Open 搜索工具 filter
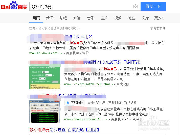The image size is (180, 135). coord(157,29)
